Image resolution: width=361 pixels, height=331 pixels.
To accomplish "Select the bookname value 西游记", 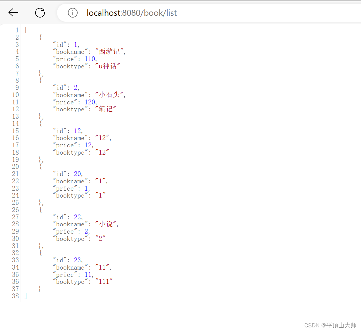I will pos(110,51).
